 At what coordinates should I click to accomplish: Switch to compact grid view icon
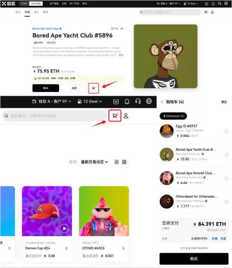tap(124, 162)
